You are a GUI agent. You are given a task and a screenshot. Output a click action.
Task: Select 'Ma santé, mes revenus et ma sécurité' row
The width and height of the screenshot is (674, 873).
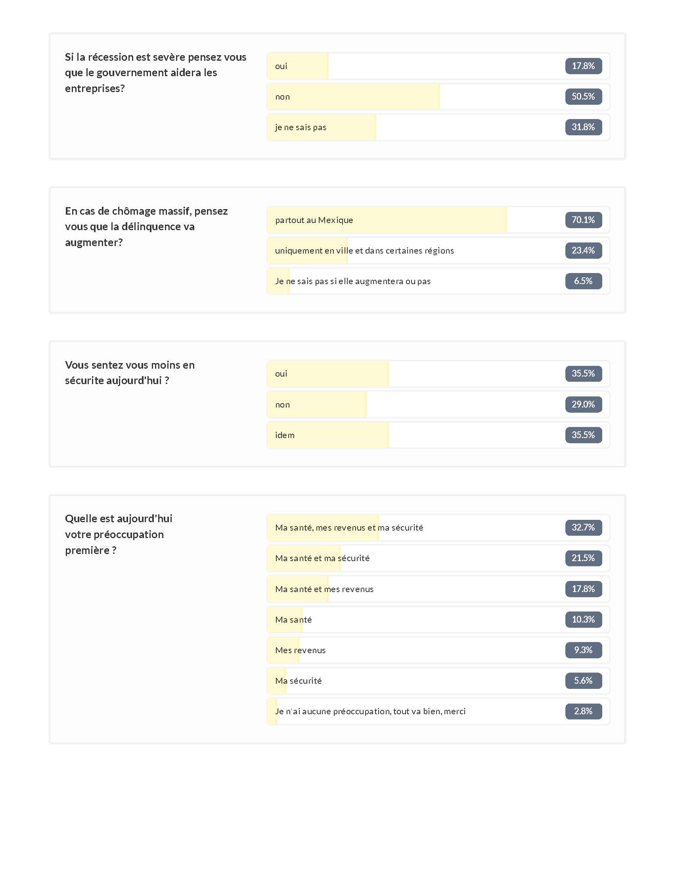tap(438, 528)
